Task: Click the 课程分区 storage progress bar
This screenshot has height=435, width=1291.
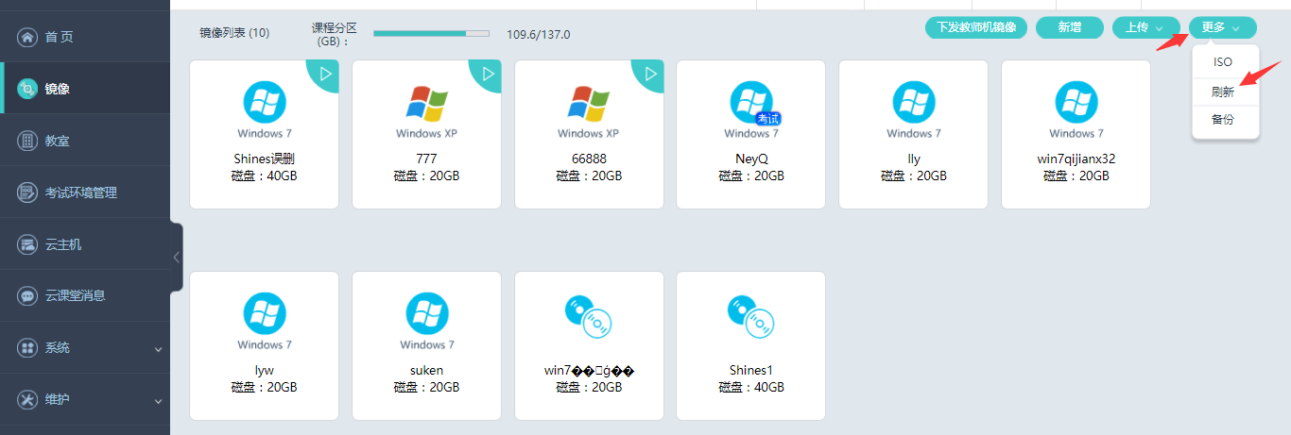Action: coord(431,33)
